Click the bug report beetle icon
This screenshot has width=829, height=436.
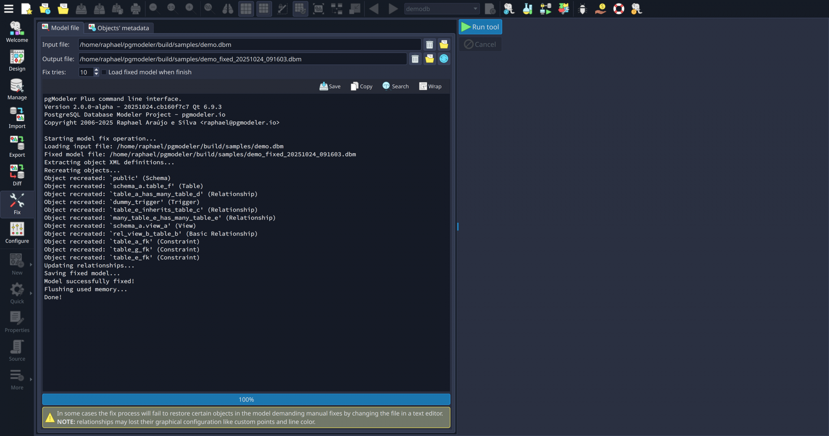(x=582, y=9)
